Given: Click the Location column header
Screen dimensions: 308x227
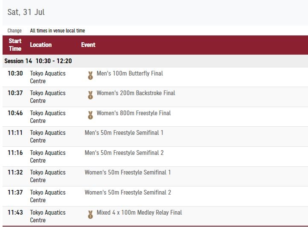Looking at the screenshot, I should [41, 45].
